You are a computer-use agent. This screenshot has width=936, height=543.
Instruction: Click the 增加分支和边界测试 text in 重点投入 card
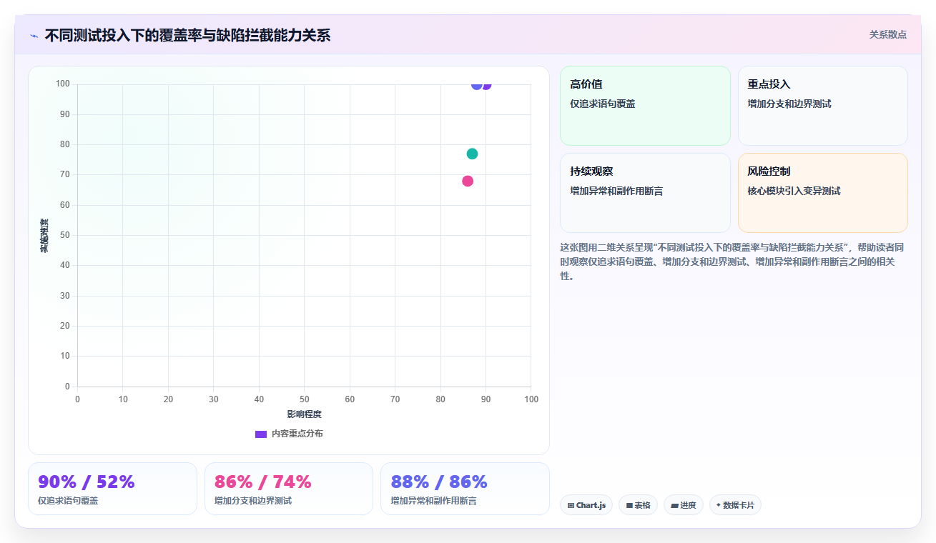[x=789, y=104]
